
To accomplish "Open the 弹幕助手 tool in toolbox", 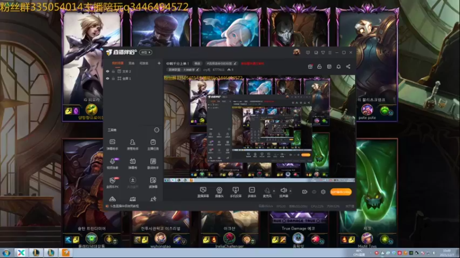I will pos(112,144).
